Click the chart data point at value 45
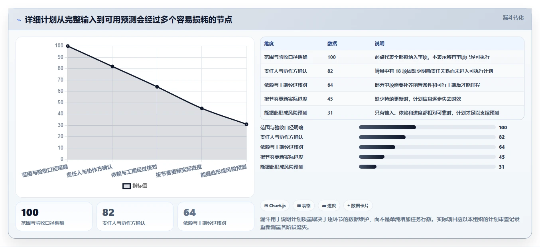 202,108
